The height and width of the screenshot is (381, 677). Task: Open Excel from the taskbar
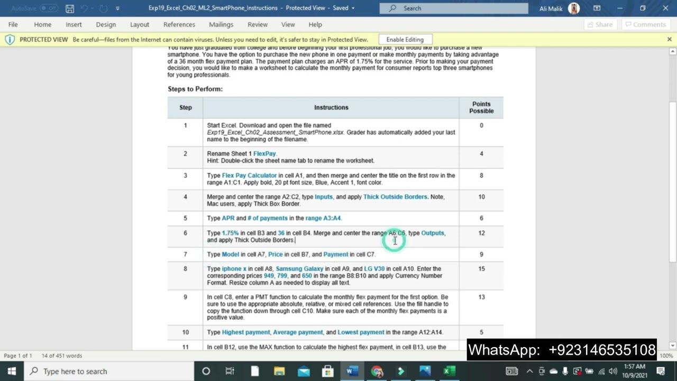pos(450,371)
